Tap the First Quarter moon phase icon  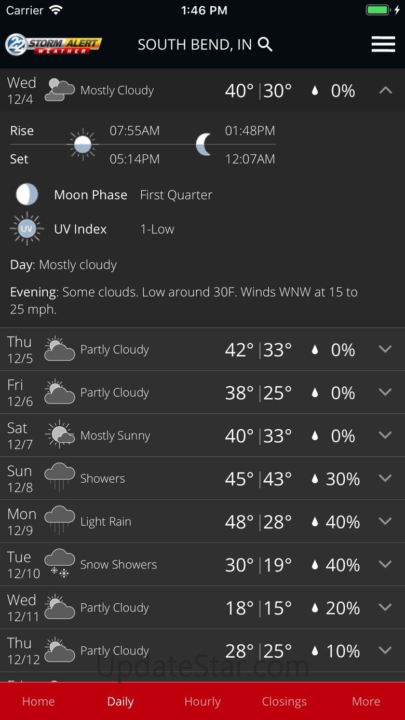[26, 195]
